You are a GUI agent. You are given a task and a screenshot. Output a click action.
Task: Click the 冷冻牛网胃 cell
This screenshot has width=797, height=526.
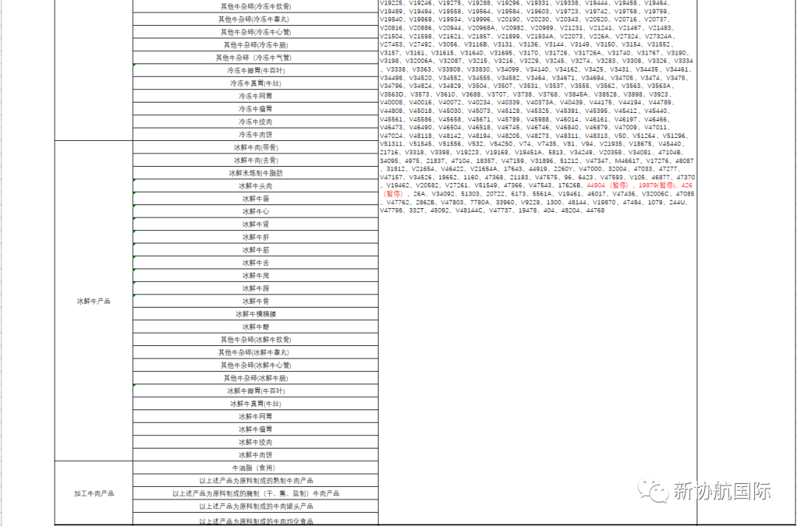255,96
